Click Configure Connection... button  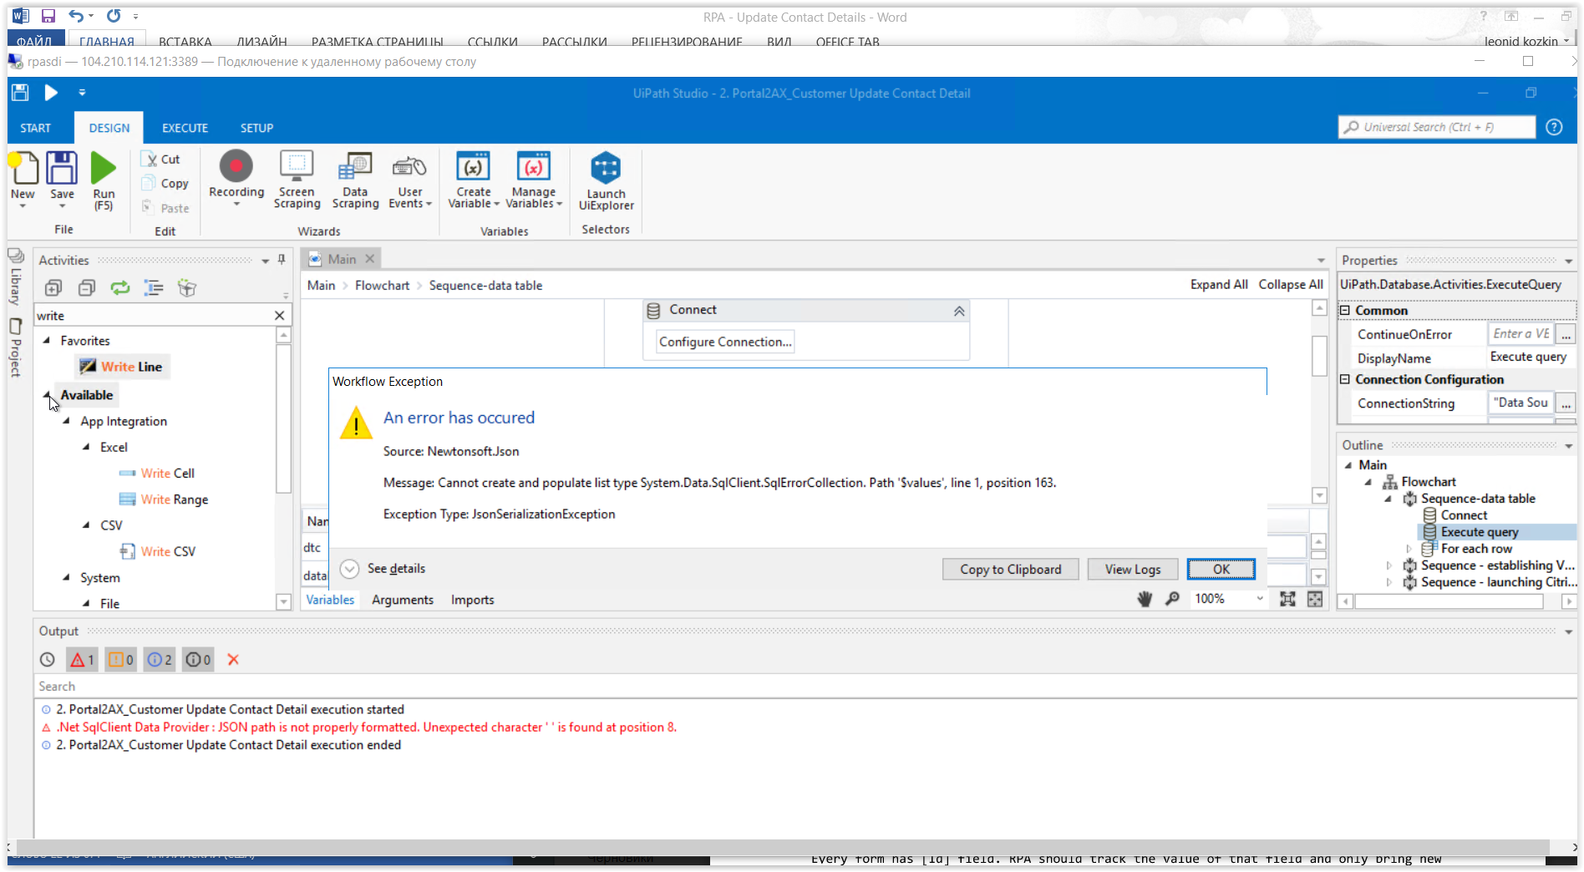(x=725, y=342)
